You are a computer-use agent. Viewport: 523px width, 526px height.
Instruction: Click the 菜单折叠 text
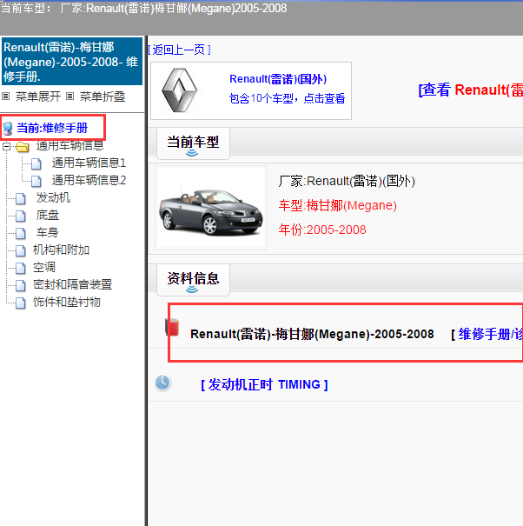103,97
